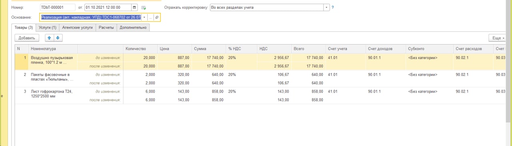Viewport: 512px width, 146px height.
Task: Switch to the Услуги (1) tab
Action: click(48, 28)
